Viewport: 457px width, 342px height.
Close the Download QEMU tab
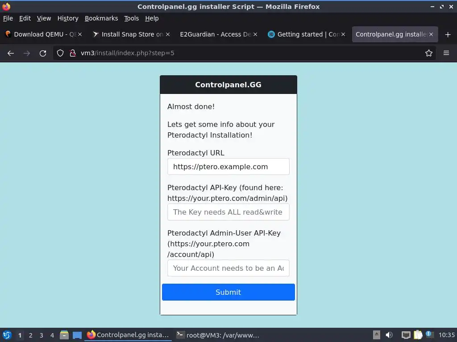tap(80, 34)
